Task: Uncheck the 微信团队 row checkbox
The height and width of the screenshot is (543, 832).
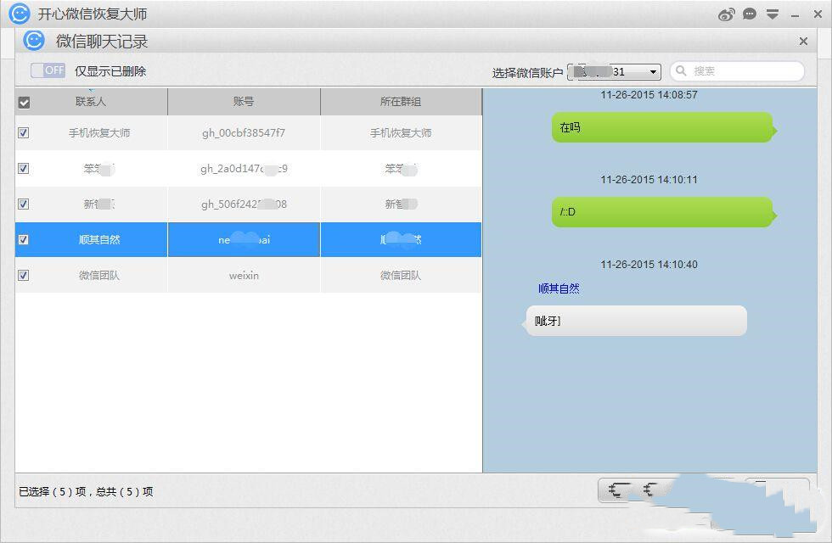Action: (24, 275)
